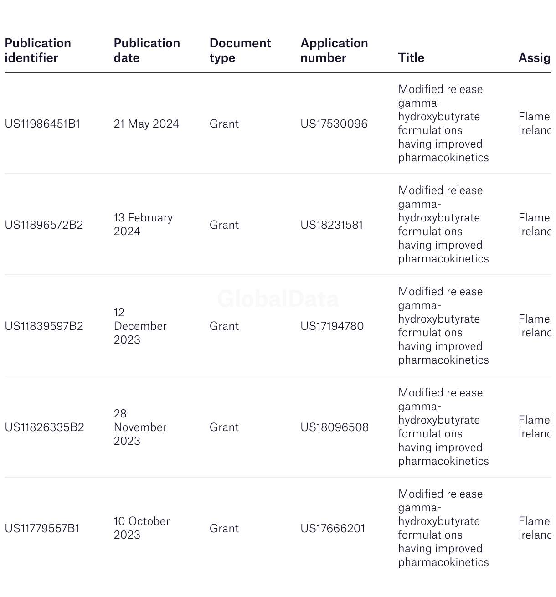
Task: Click the 12 December 2023 date cell
Action: (x=140, y=326)
